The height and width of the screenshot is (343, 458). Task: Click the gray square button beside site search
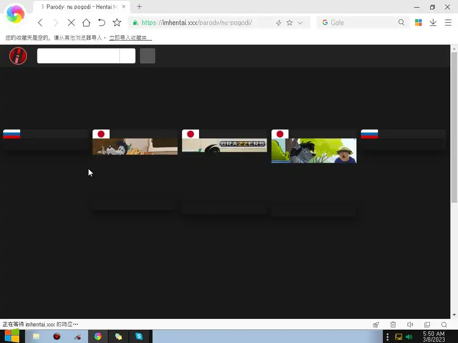click(148, 56)
